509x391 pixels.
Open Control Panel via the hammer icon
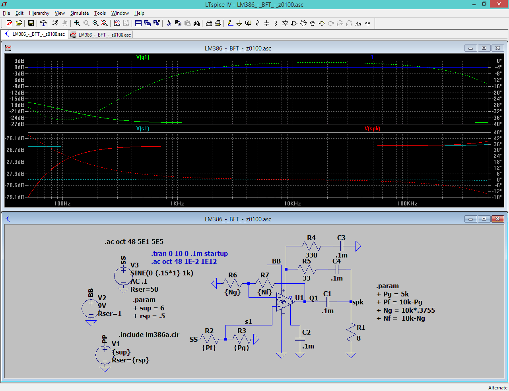coord(43,23)
